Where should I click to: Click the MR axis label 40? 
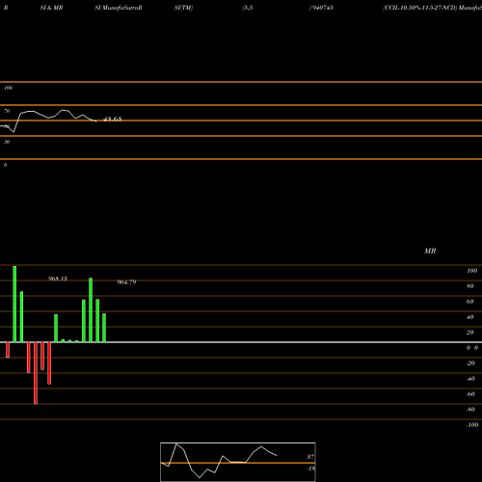point(470,317)
